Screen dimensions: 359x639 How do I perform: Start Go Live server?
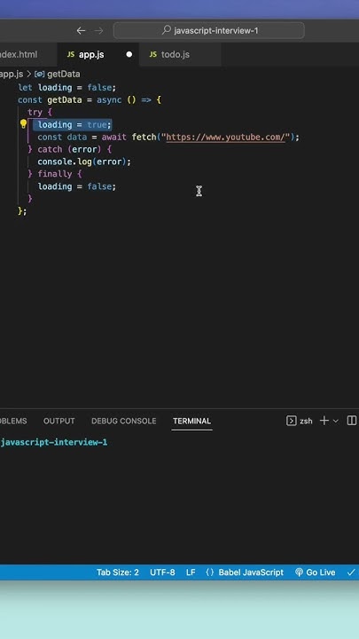pyautogui.click(x=315, y=572)
